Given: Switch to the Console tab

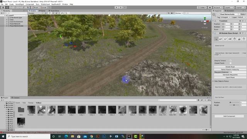Looking at the screenshot, I should pos(15,98).
